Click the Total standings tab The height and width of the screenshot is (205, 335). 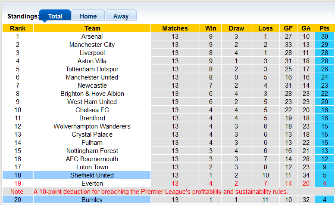pos(55,16)
